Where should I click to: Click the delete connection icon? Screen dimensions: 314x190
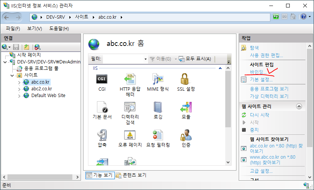(x=37, y=47)
